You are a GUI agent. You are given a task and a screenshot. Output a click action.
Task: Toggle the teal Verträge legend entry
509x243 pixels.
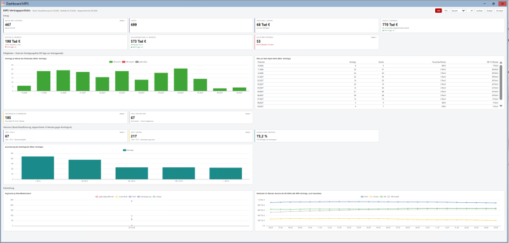click(x=128, y=150)
